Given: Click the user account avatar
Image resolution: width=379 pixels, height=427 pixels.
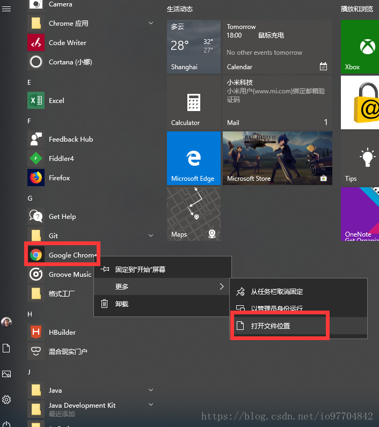Looking at the screenshot, I should click(6, 322).
